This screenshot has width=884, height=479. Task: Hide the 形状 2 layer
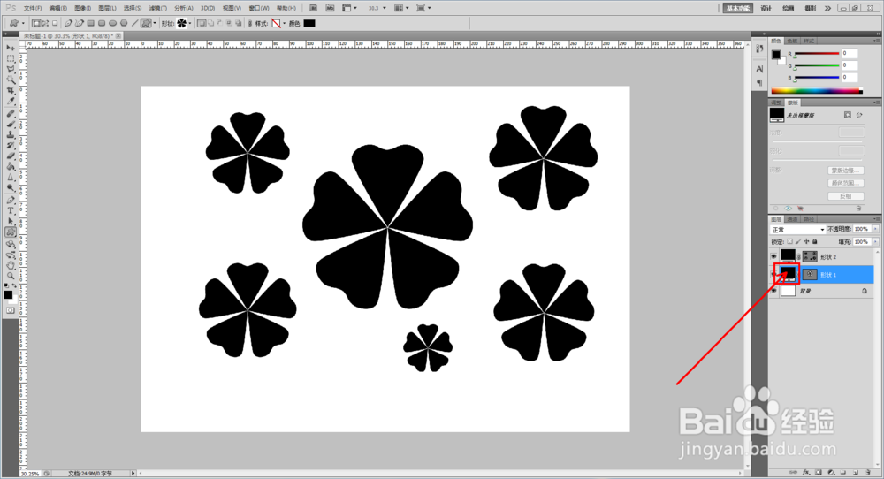pyautogui.click(x=774, y=257)
